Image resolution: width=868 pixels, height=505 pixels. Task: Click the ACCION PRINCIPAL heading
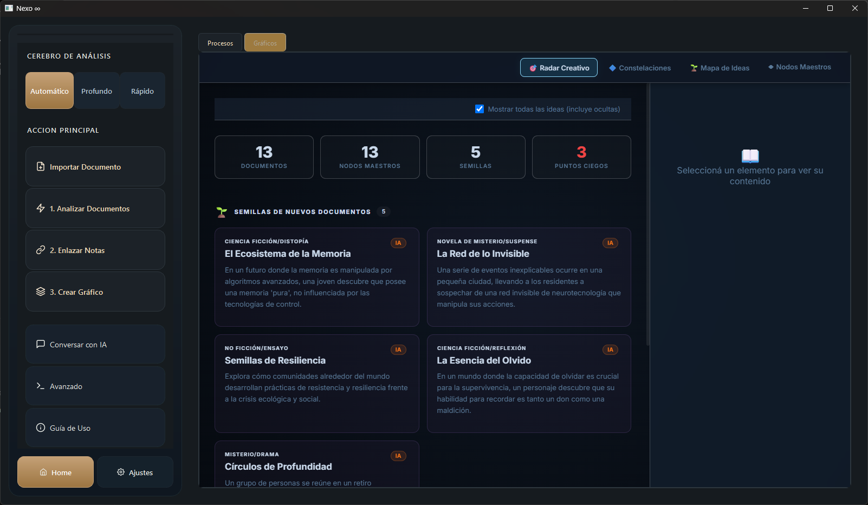point(63,130)
